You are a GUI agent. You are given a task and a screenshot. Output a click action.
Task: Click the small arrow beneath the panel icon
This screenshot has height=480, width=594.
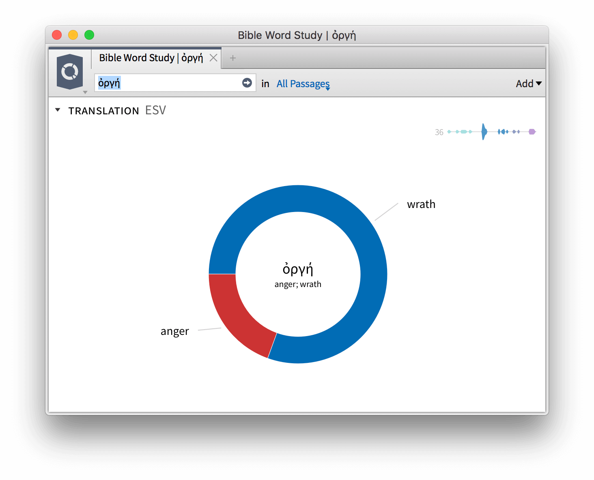[x=85, y=92]
